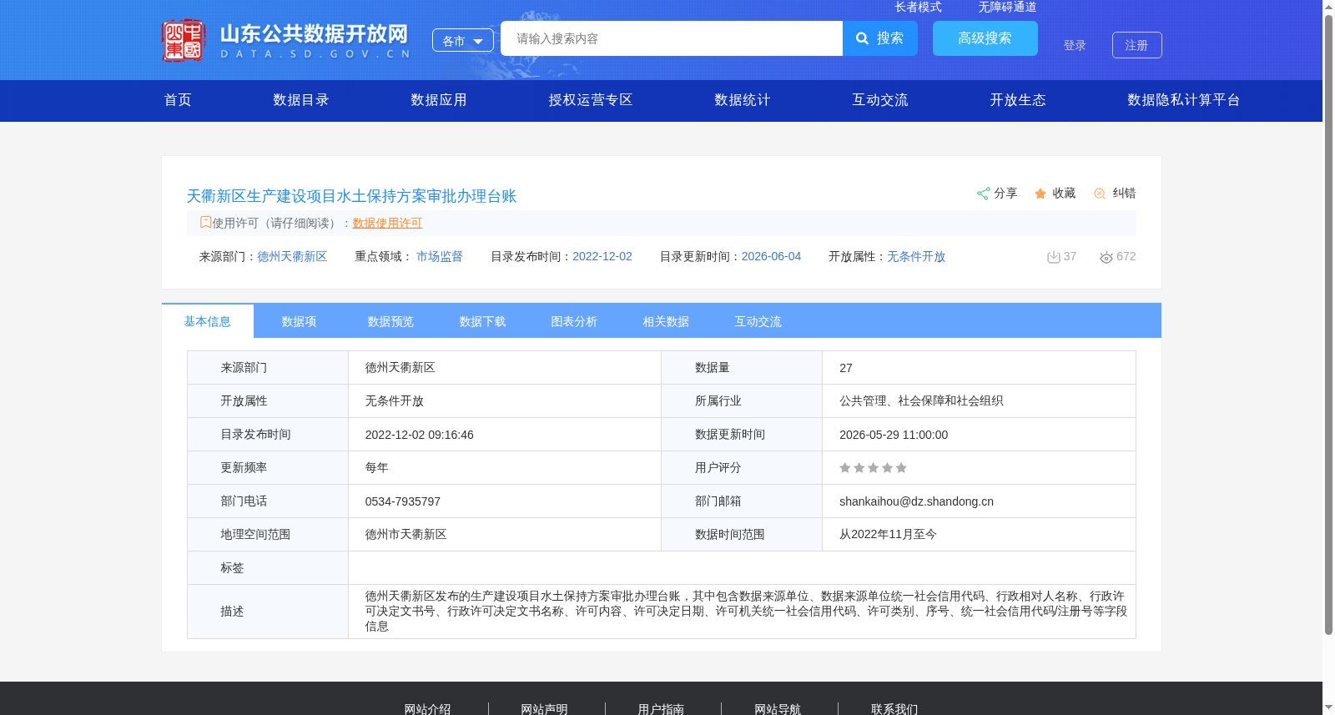Open 用户指南 in the footer
The height and width of the screenshot is (715, 1335).
click(x=661, y=709)
